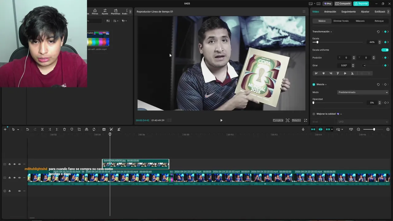Image resolution: width=393 pixels, height=221 pixels.
Task: Expand more media tabs with the arrow
Action: [130, 12]
